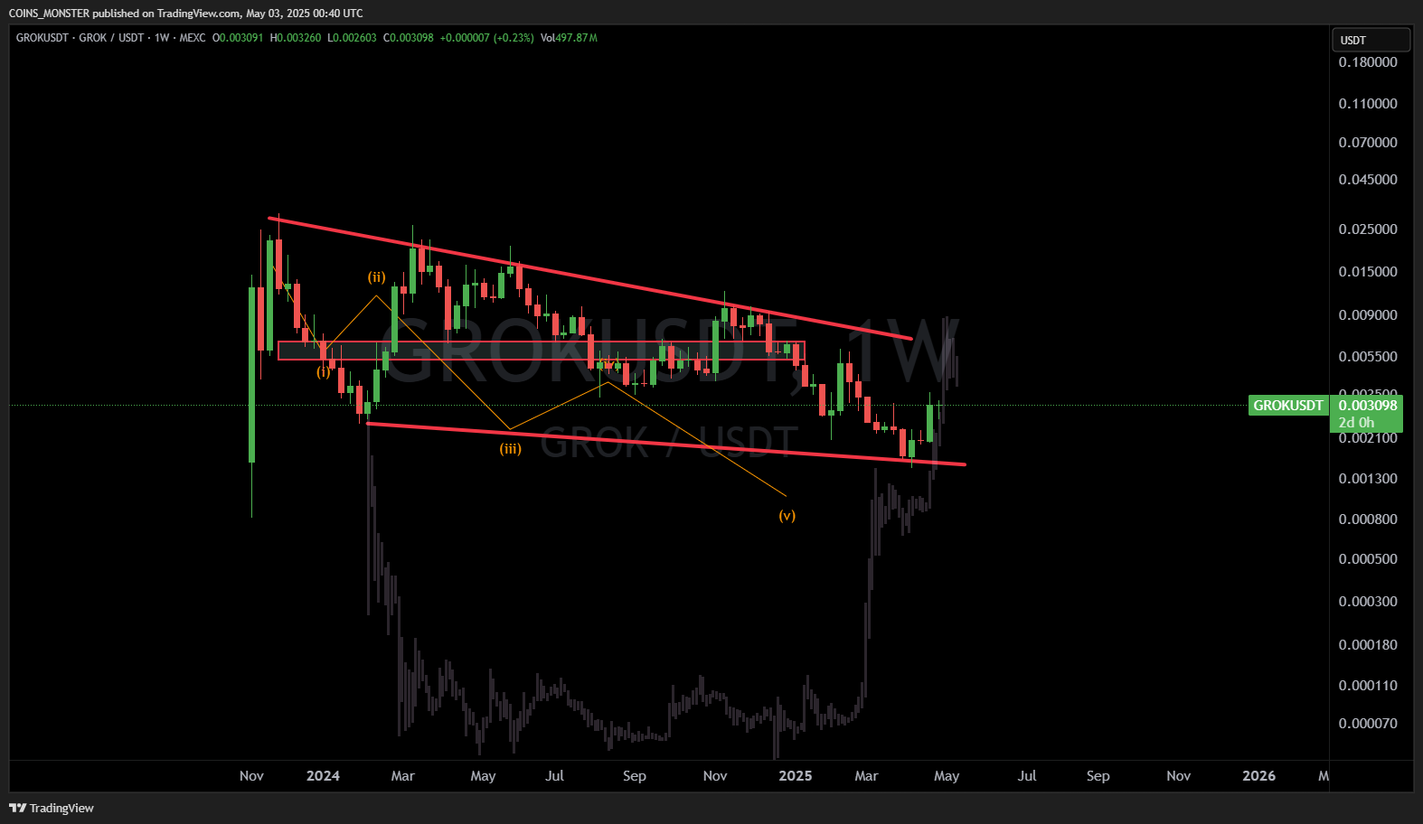This screenshot has height=824, width=1423.
Task: Click the 0.005500 price axis label
Action: click(1368, 357)
